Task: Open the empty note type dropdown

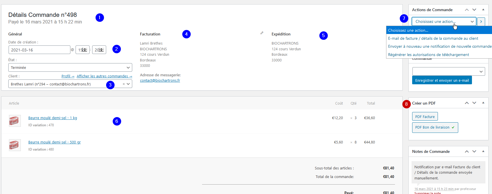Action: 448,71
